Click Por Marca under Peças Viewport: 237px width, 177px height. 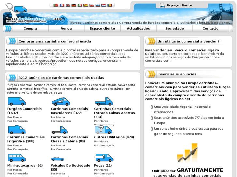(101, 170)
